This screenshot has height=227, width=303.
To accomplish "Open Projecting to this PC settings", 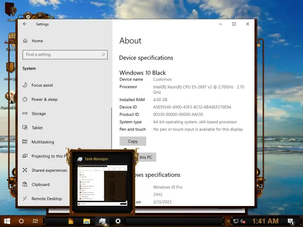I will click(49, 156).
